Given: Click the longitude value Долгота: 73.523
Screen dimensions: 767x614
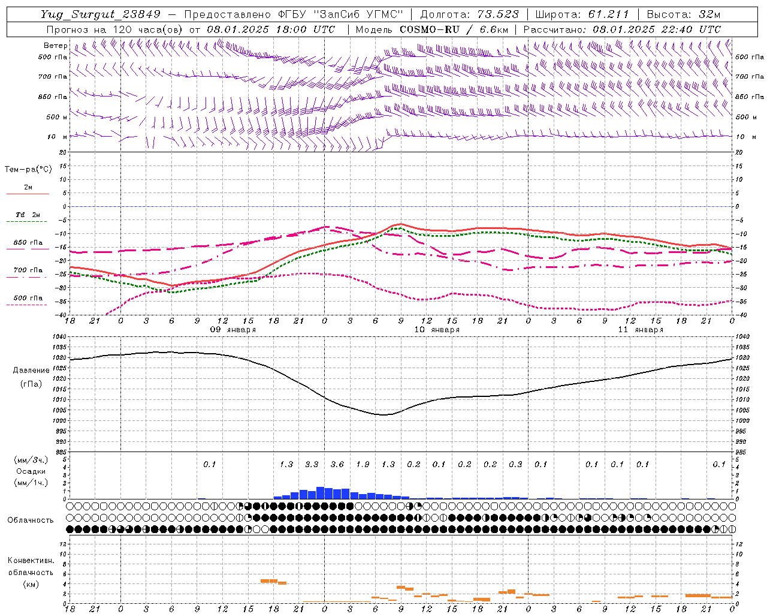Looking at the screenshot, I should tap(470, 14).
